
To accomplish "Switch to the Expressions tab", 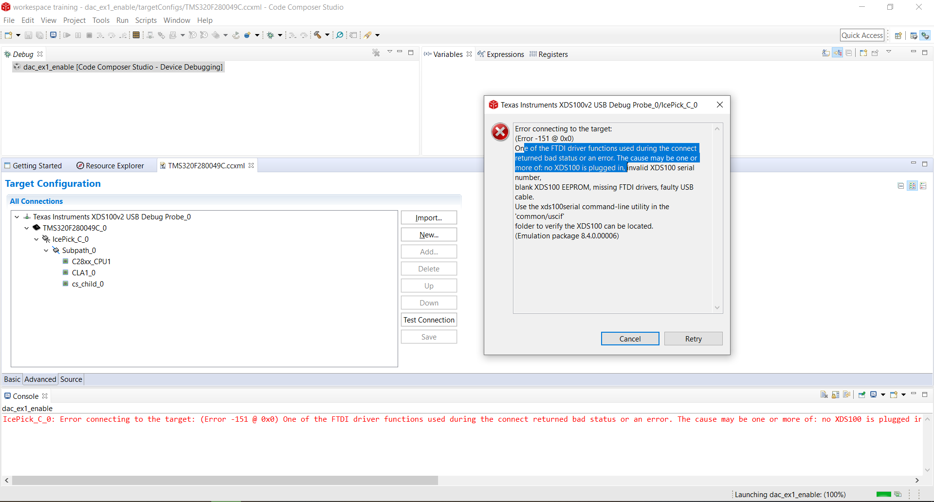I will click(x=501, y=54).
